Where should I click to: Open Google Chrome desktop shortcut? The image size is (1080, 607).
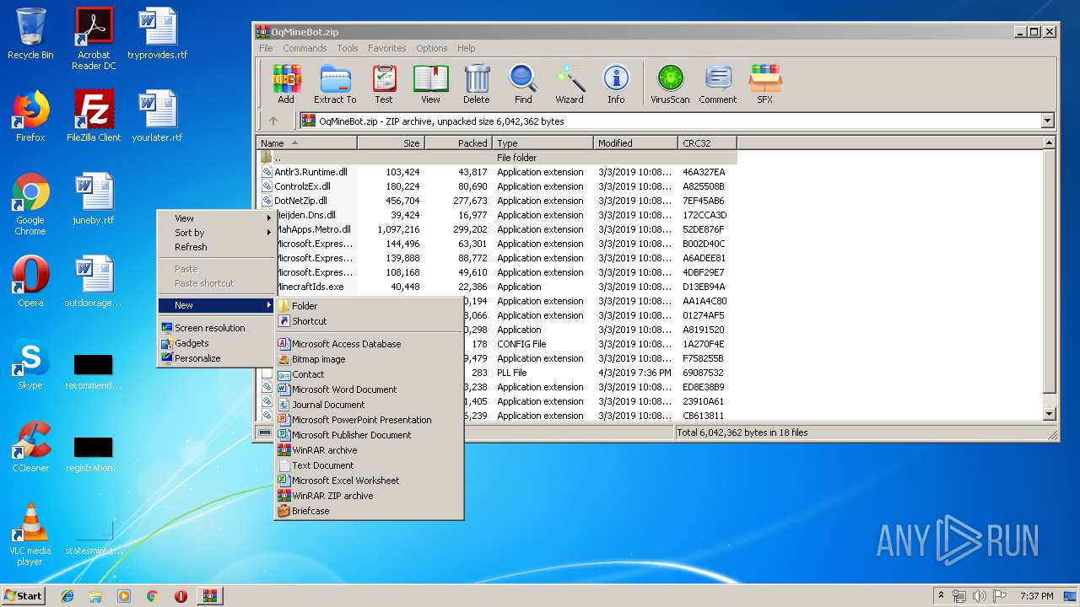pos(30,205)
